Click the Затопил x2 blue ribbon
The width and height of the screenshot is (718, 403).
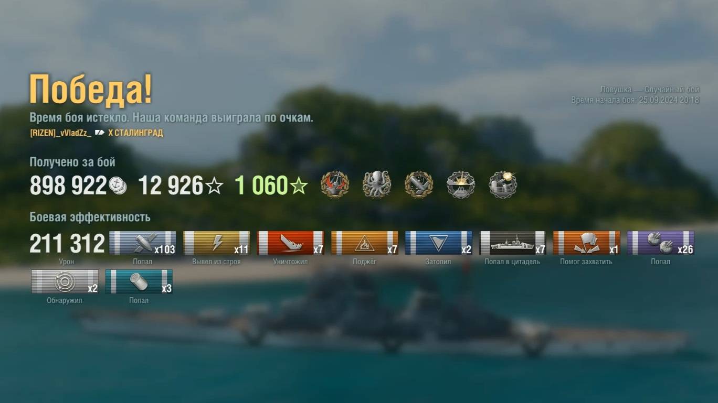[439, 243]
